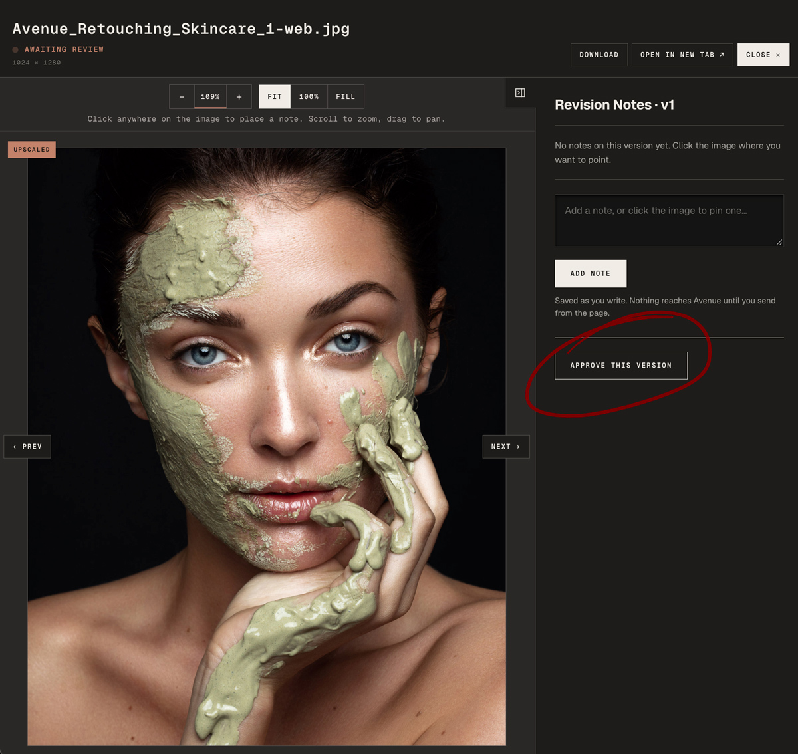The width and height of the screenshot is (798, 754).
Task: Go to the next image
Action: point(506,447)
